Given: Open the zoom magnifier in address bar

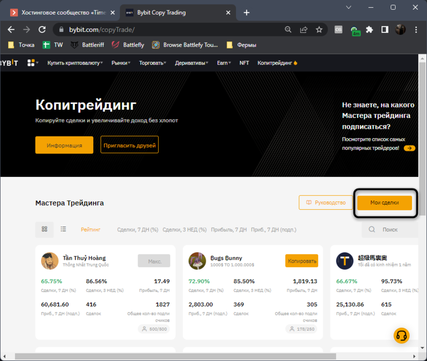Looking at the screenshot, I should pyautogui.click(x=288, y=30).
